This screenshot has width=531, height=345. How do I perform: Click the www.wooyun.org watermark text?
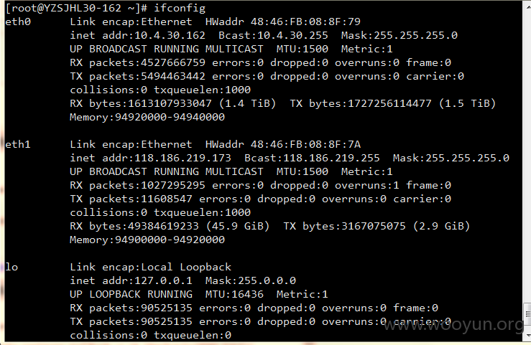point(454,325)
